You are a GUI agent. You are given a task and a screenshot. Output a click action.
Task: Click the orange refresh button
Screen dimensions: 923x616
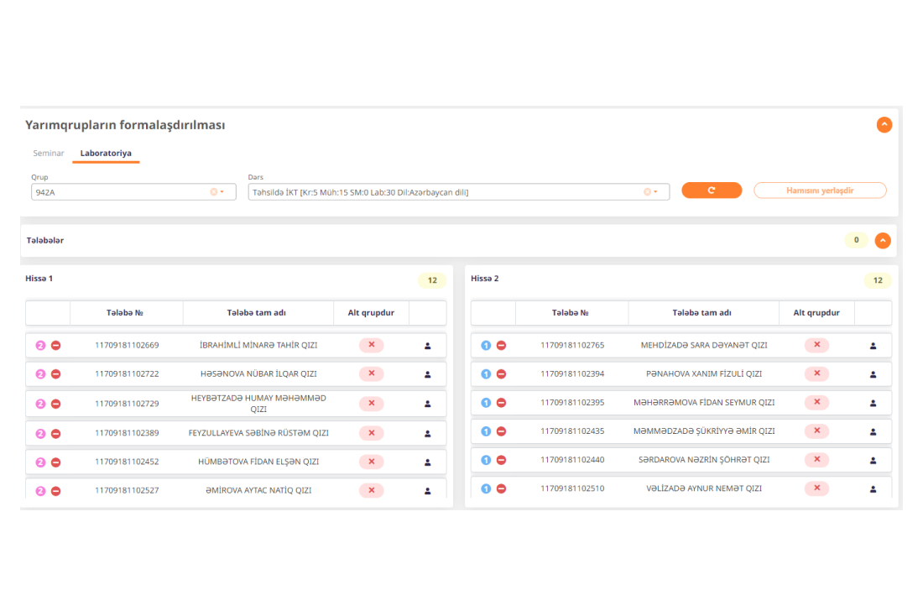(712, 191)
